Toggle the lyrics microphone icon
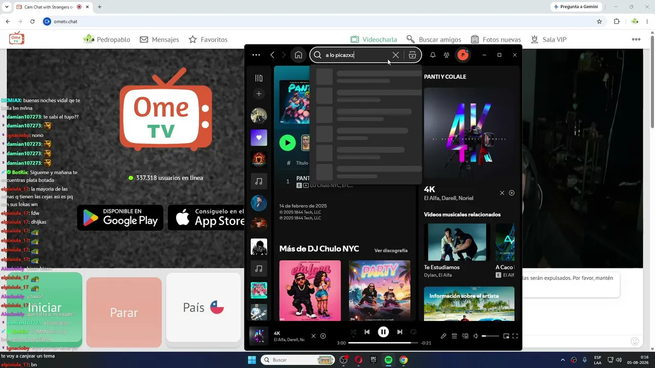Image resolution: width=655 pixels, height=368 pixels. click(444, 336)
